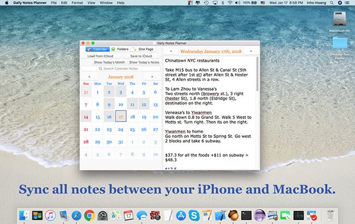This screenshot has height=224, width=355.
Task: Open iTunes from the Dock
Action: click(50, 215)
